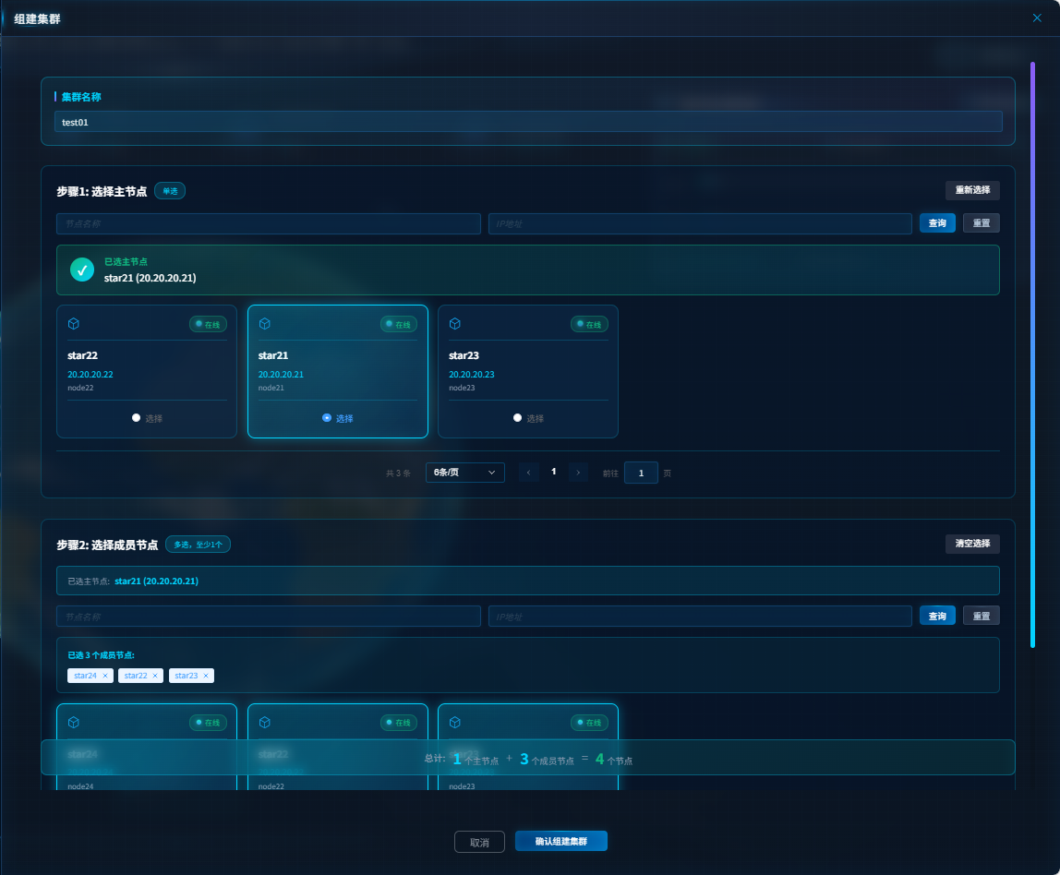This screenshot has height=875, width=1060.
Task: Select star21 radio button as master node
Action: [327, 418]
